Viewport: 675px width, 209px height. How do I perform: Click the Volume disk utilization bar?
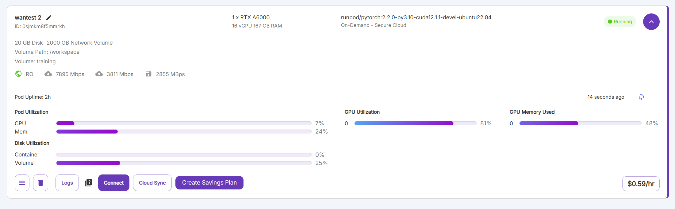point(184,163)
